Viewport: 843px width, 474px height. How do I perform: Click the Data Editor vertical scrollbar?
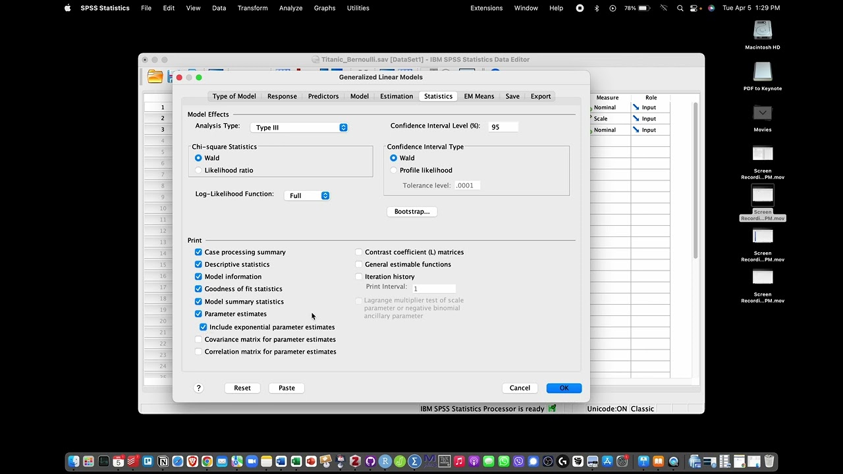pyautogui.click(x=694, y=180)
